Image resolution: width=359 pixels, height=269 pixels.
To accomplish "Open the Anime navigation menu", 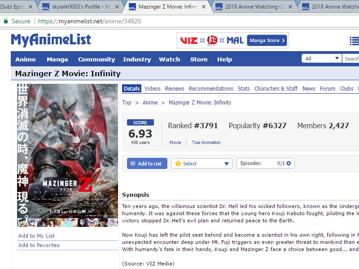I will [26, 59].
